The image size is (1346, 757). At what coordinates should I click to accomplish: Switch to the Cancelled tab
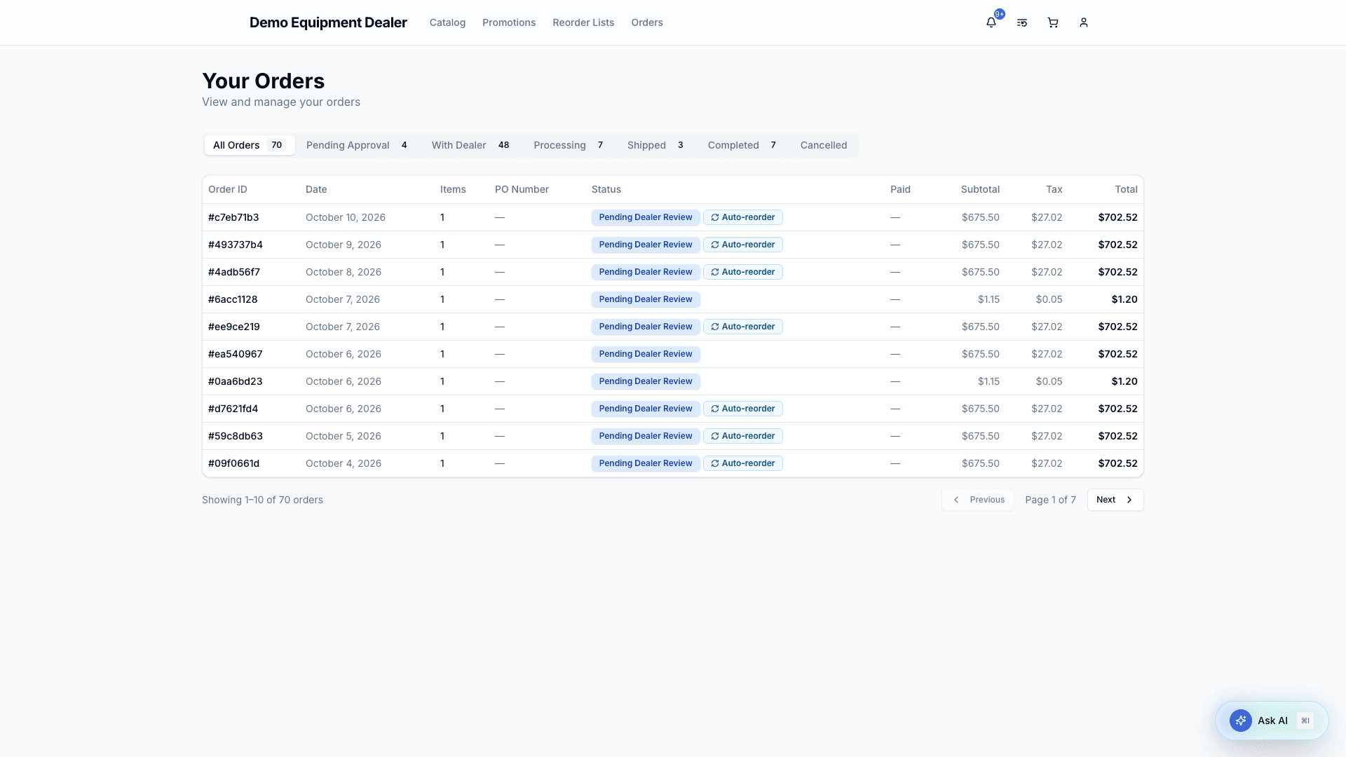(824, 145)
